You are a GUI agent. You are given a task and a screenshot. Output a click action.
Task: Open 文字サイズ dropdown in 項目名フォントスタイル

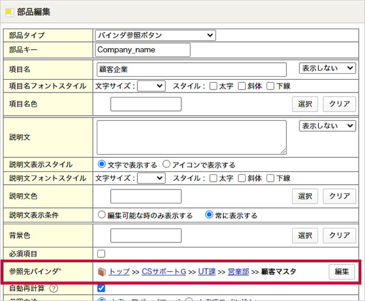click(151, 86)
